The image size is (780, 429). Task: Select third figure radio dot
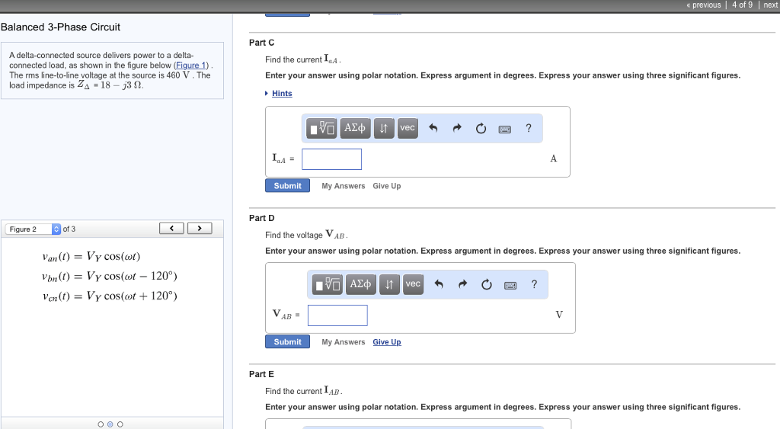120,424
